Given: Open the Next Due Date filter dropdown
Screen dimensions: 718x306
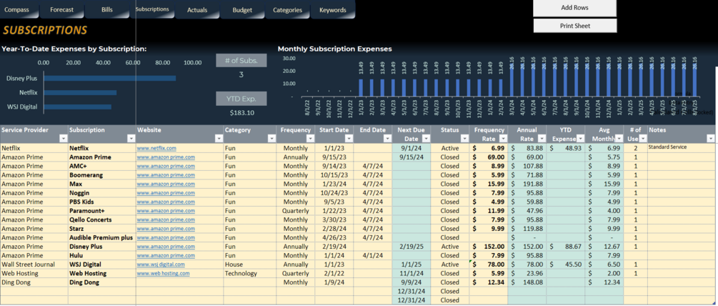Looking at the screenshot, I should click(426, 138).
